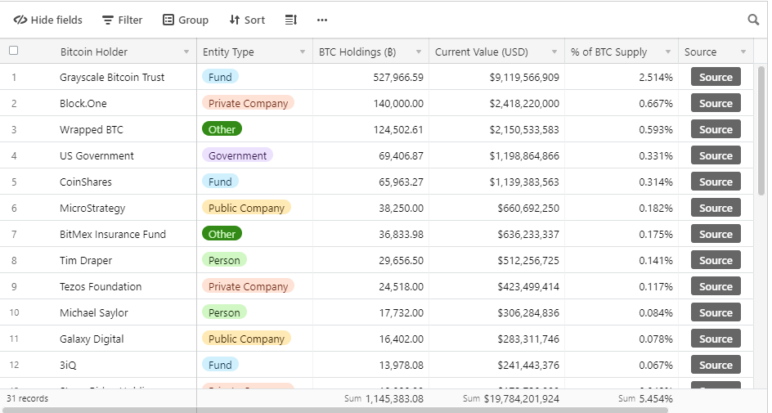The height and width of the screenshot is (413, 772).
Task: Open the three-dot more options menu
Action: [322, 20]
